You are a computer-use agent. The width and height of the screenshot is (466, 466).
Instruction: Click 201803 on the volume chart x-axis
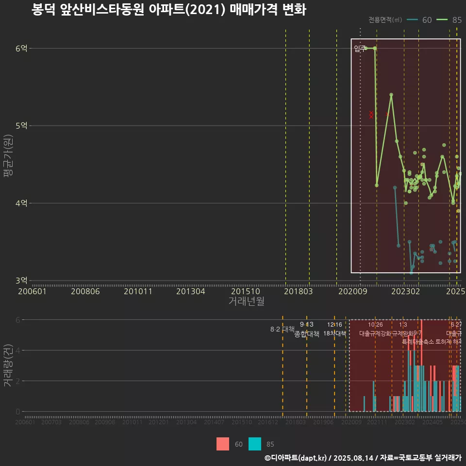pyautogui.click(x=296, y=422)
